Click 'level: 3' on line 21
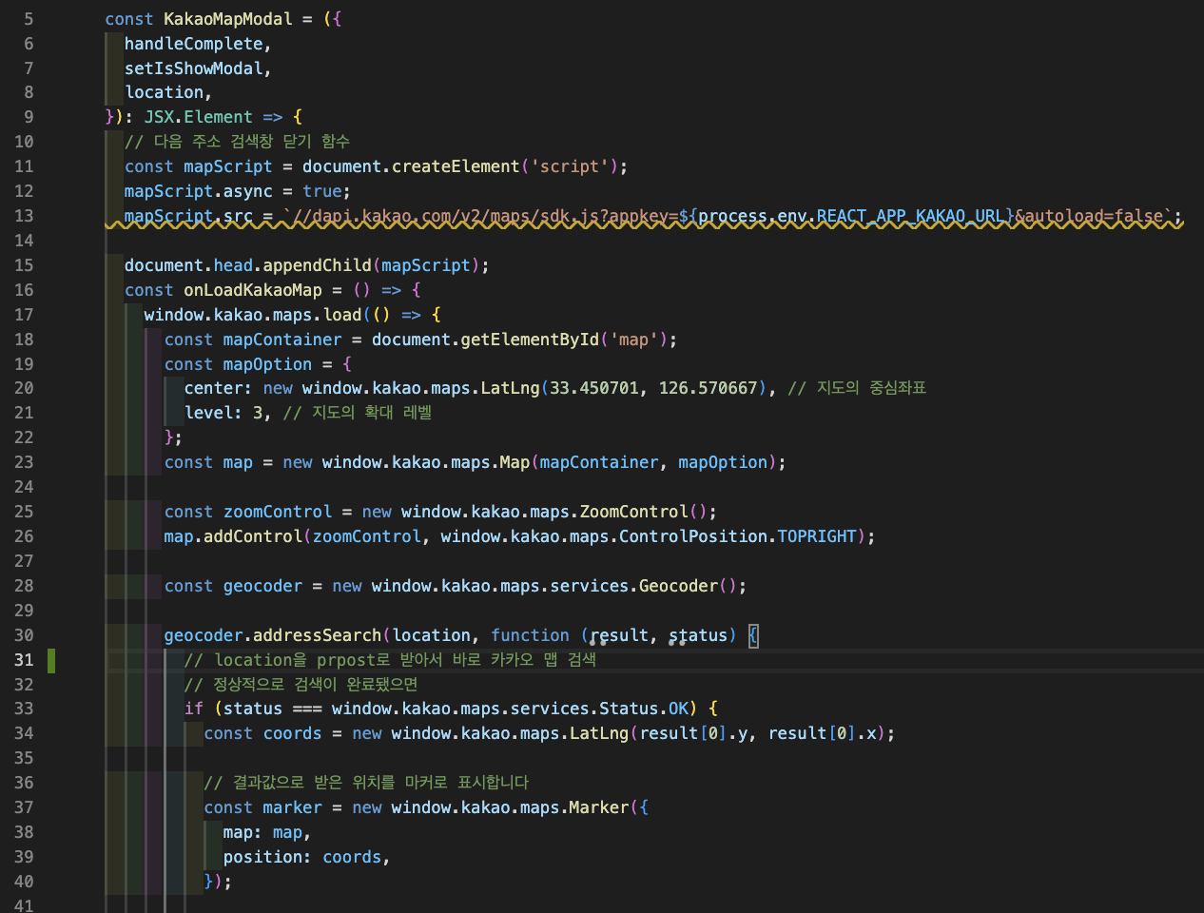This screenshot has height=913, width=1204. (x=223, y=413)
